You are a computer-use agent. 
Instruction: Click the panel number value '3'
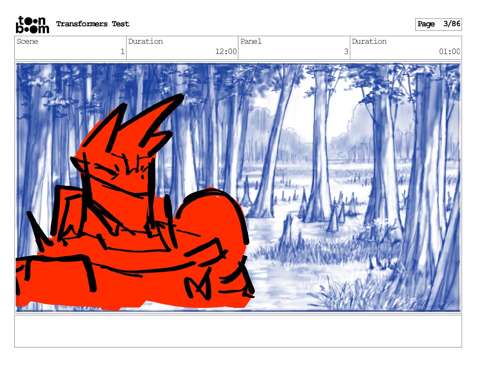(x=346, y=52)
